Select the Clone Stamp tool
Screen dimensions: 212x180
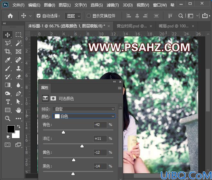(18, 68)
